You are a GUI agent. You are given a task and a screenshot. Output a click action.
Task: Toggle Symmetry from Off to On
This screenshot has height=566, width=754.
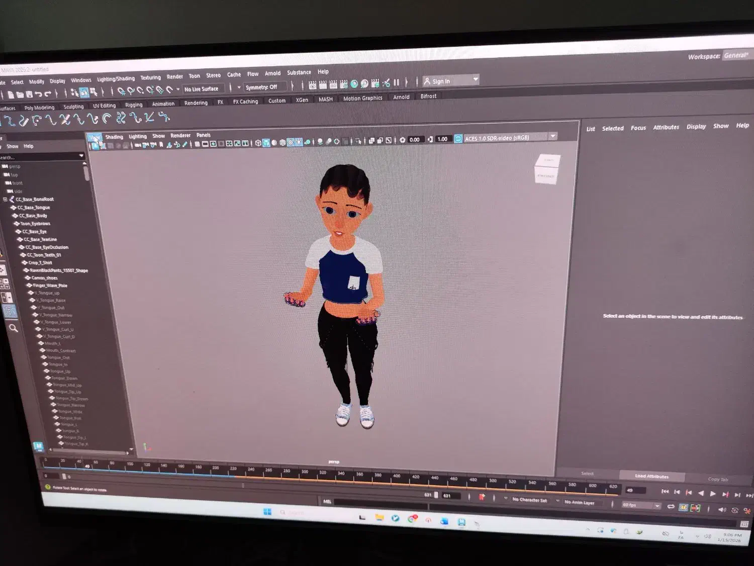click(262, 86)
